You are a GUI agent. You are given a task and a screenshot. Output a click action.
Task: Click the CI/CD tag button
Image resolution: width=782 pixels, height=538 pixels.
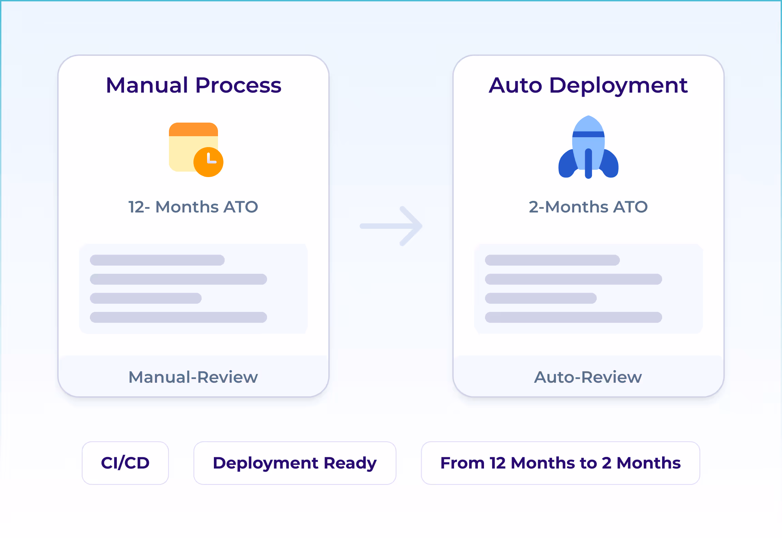pos(125,463)
